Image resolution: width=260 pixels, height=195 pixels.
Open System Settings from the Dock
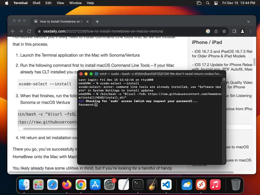click(x=109, y=185)
